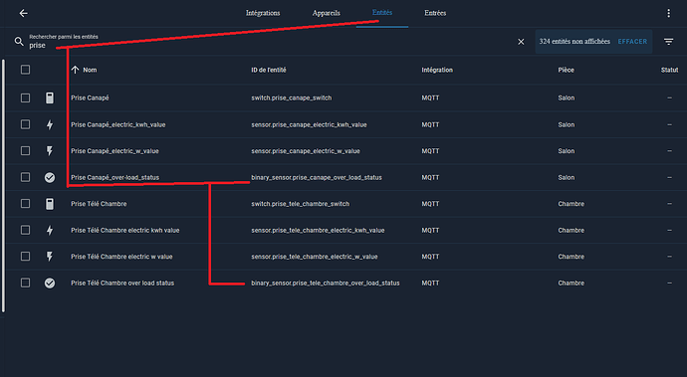The height and width of the screenshot is (377, 687).
Task: Check the Prise Canapé row checkbox
Action: [x=26, y=98]
